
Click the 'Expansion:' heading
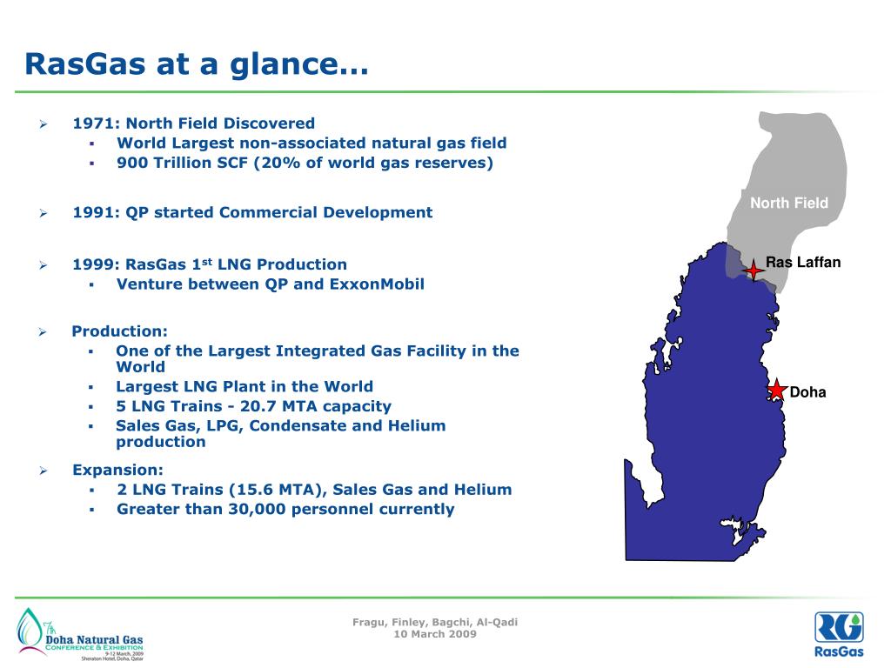(117, 470)
